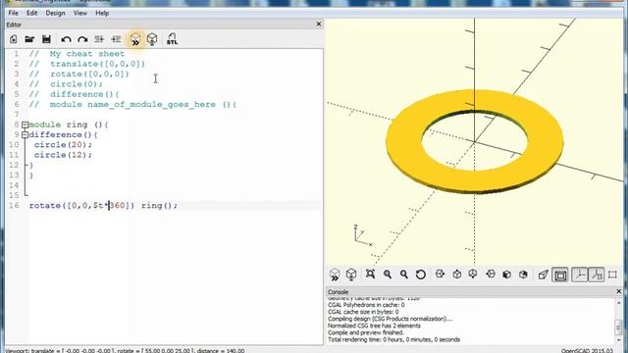Open the File menu

(13, 13)
